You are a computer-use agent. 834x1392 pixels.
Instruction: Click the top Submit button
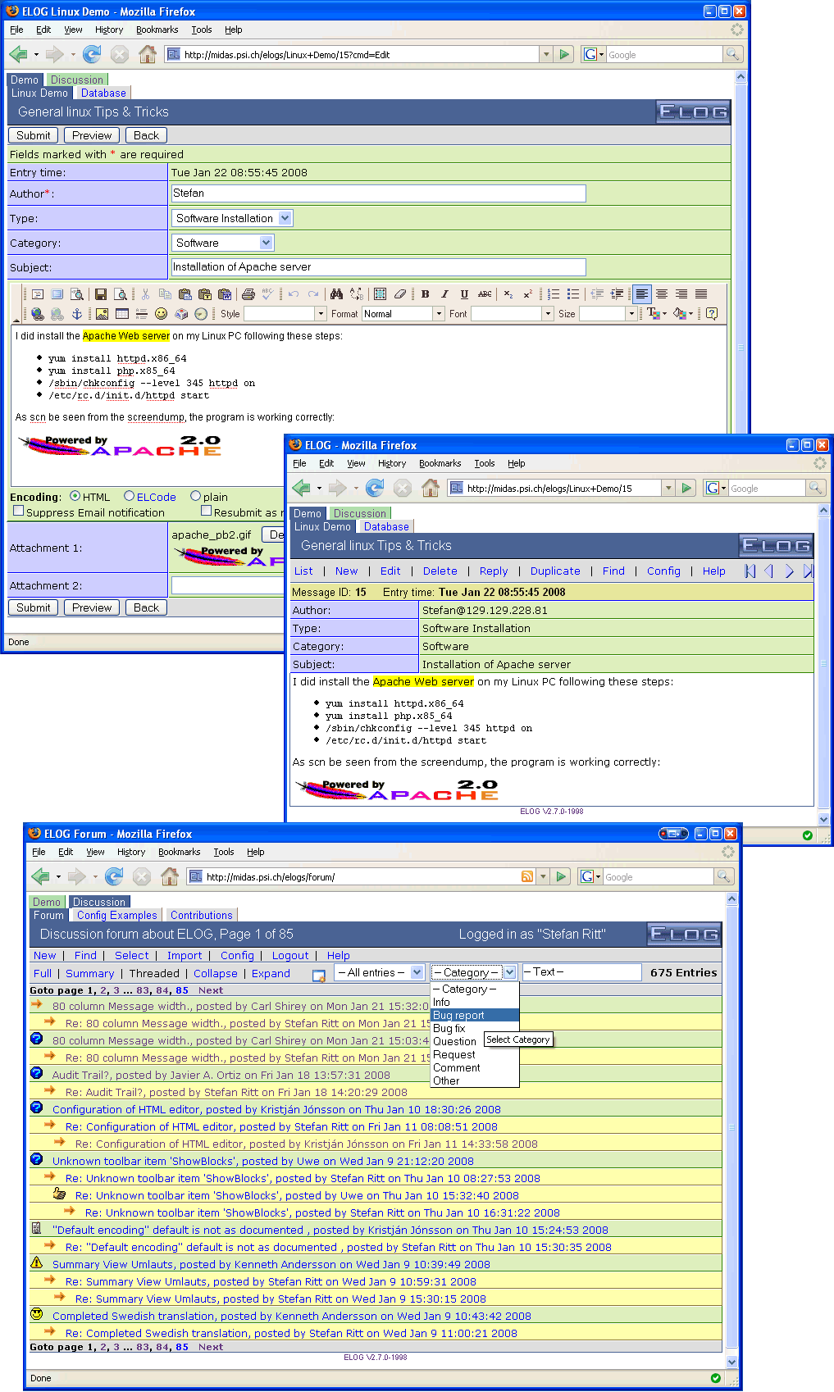(34, 135)
